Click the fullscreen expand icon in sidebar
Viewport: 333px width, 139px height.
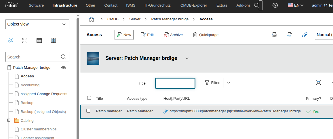click(25, 40)
